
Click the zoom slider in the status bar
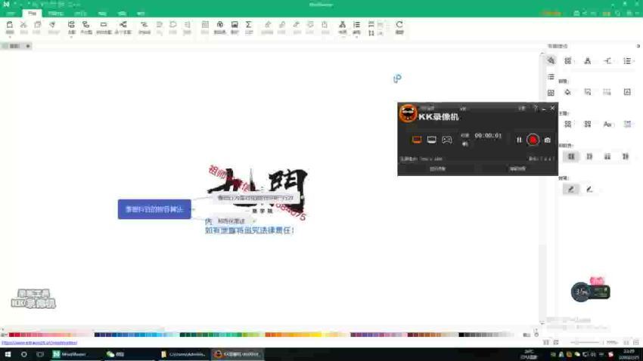click(x=586, y=342)
